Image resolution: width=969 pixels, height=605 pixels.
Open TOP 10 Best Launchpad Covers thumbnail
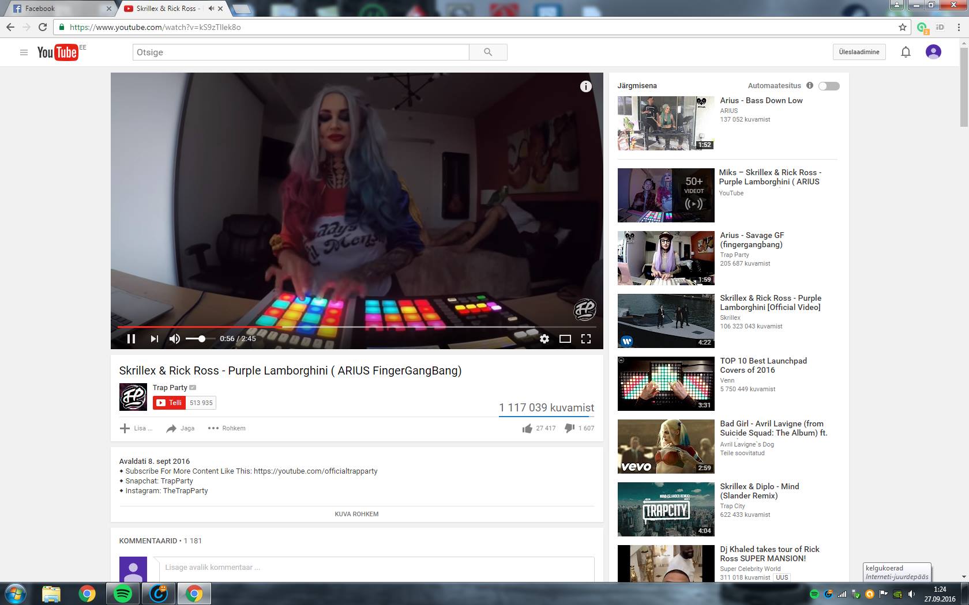point(666,384)
